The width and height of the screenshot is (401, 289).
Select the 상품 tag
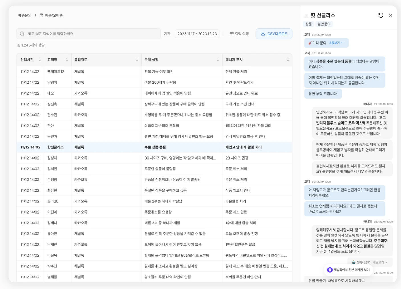pyautogui.click(x=309, y=24)
